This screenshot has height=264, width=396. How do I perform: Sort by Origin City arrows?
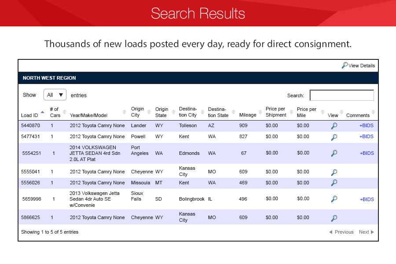(149, 112)
